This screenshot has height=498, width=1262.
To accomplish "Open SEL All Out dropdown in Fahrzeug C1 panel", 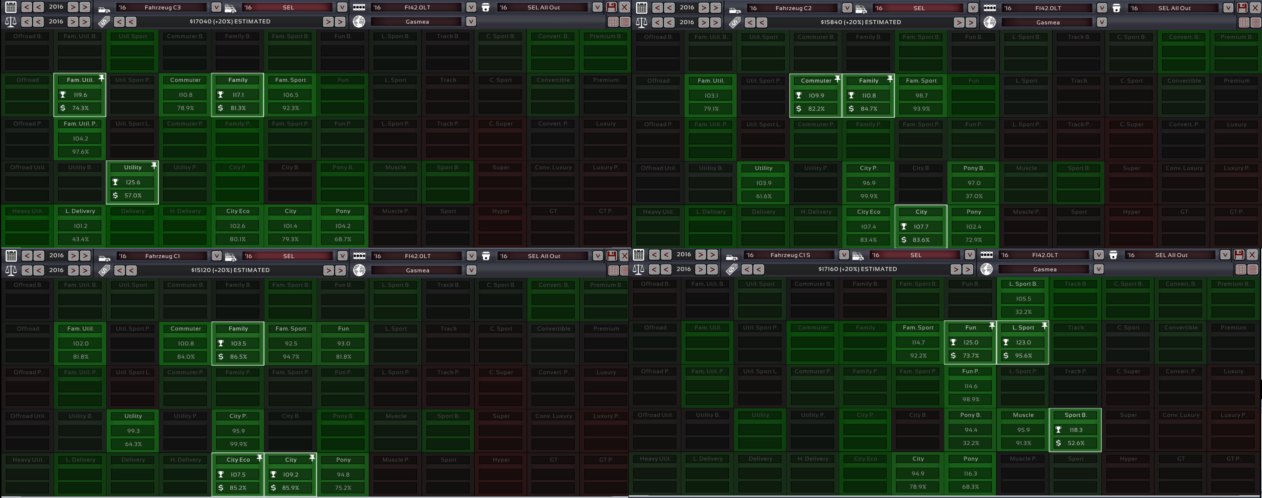I will [x=598, y=256].
